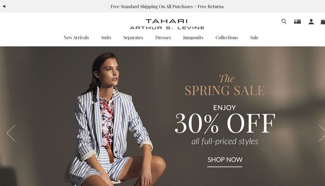Click the gift card icon

tap(298, 21)
